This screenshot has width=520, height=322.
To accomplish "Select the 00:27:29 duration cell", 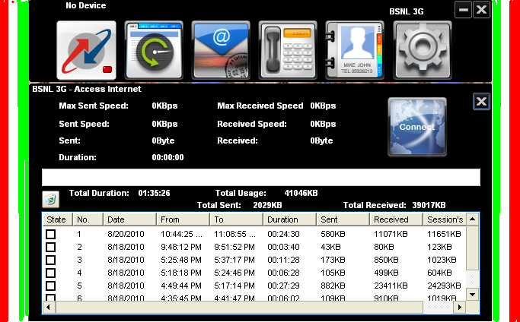I will pyautogui.click(x=283, y=286).
